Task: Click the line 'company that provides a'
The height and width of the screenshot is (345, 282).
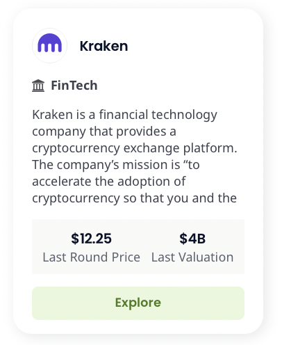Action: tap(104, 131)
